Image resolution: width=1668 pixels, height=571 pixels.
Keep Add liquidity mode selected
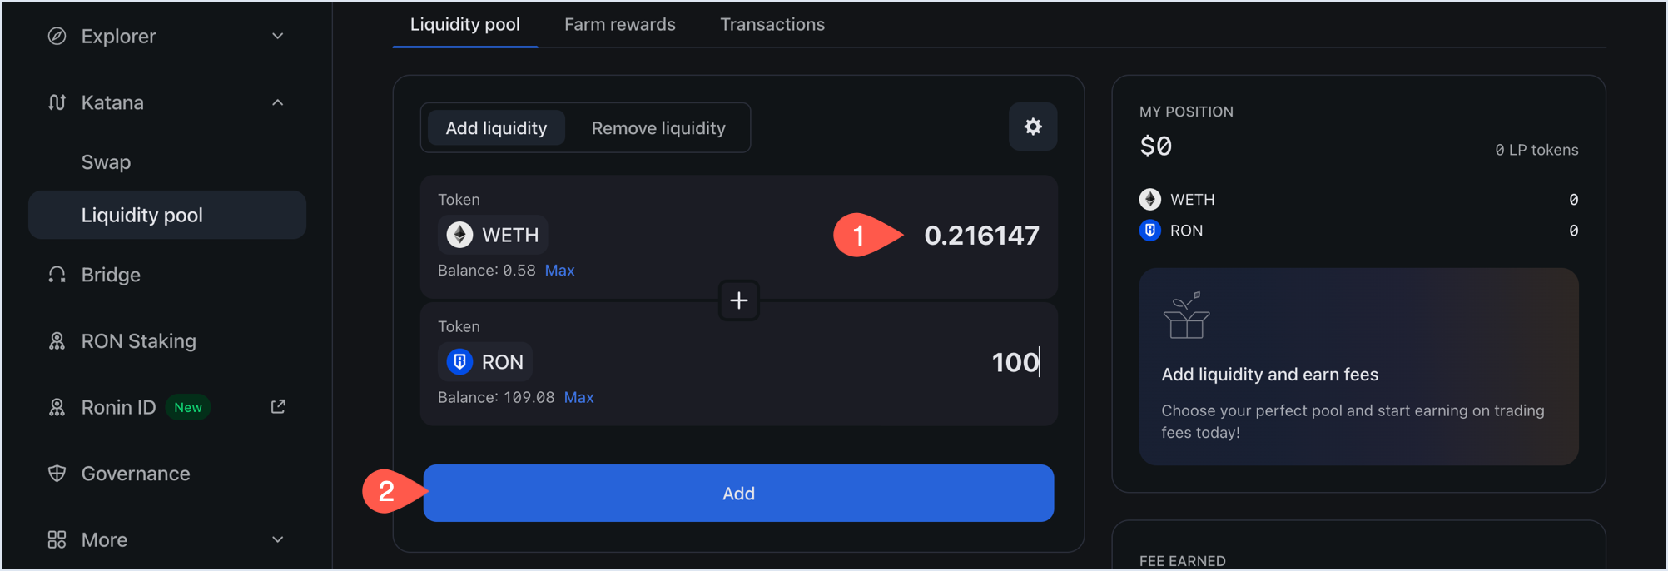pyautogui.click(x=495, y=127)
